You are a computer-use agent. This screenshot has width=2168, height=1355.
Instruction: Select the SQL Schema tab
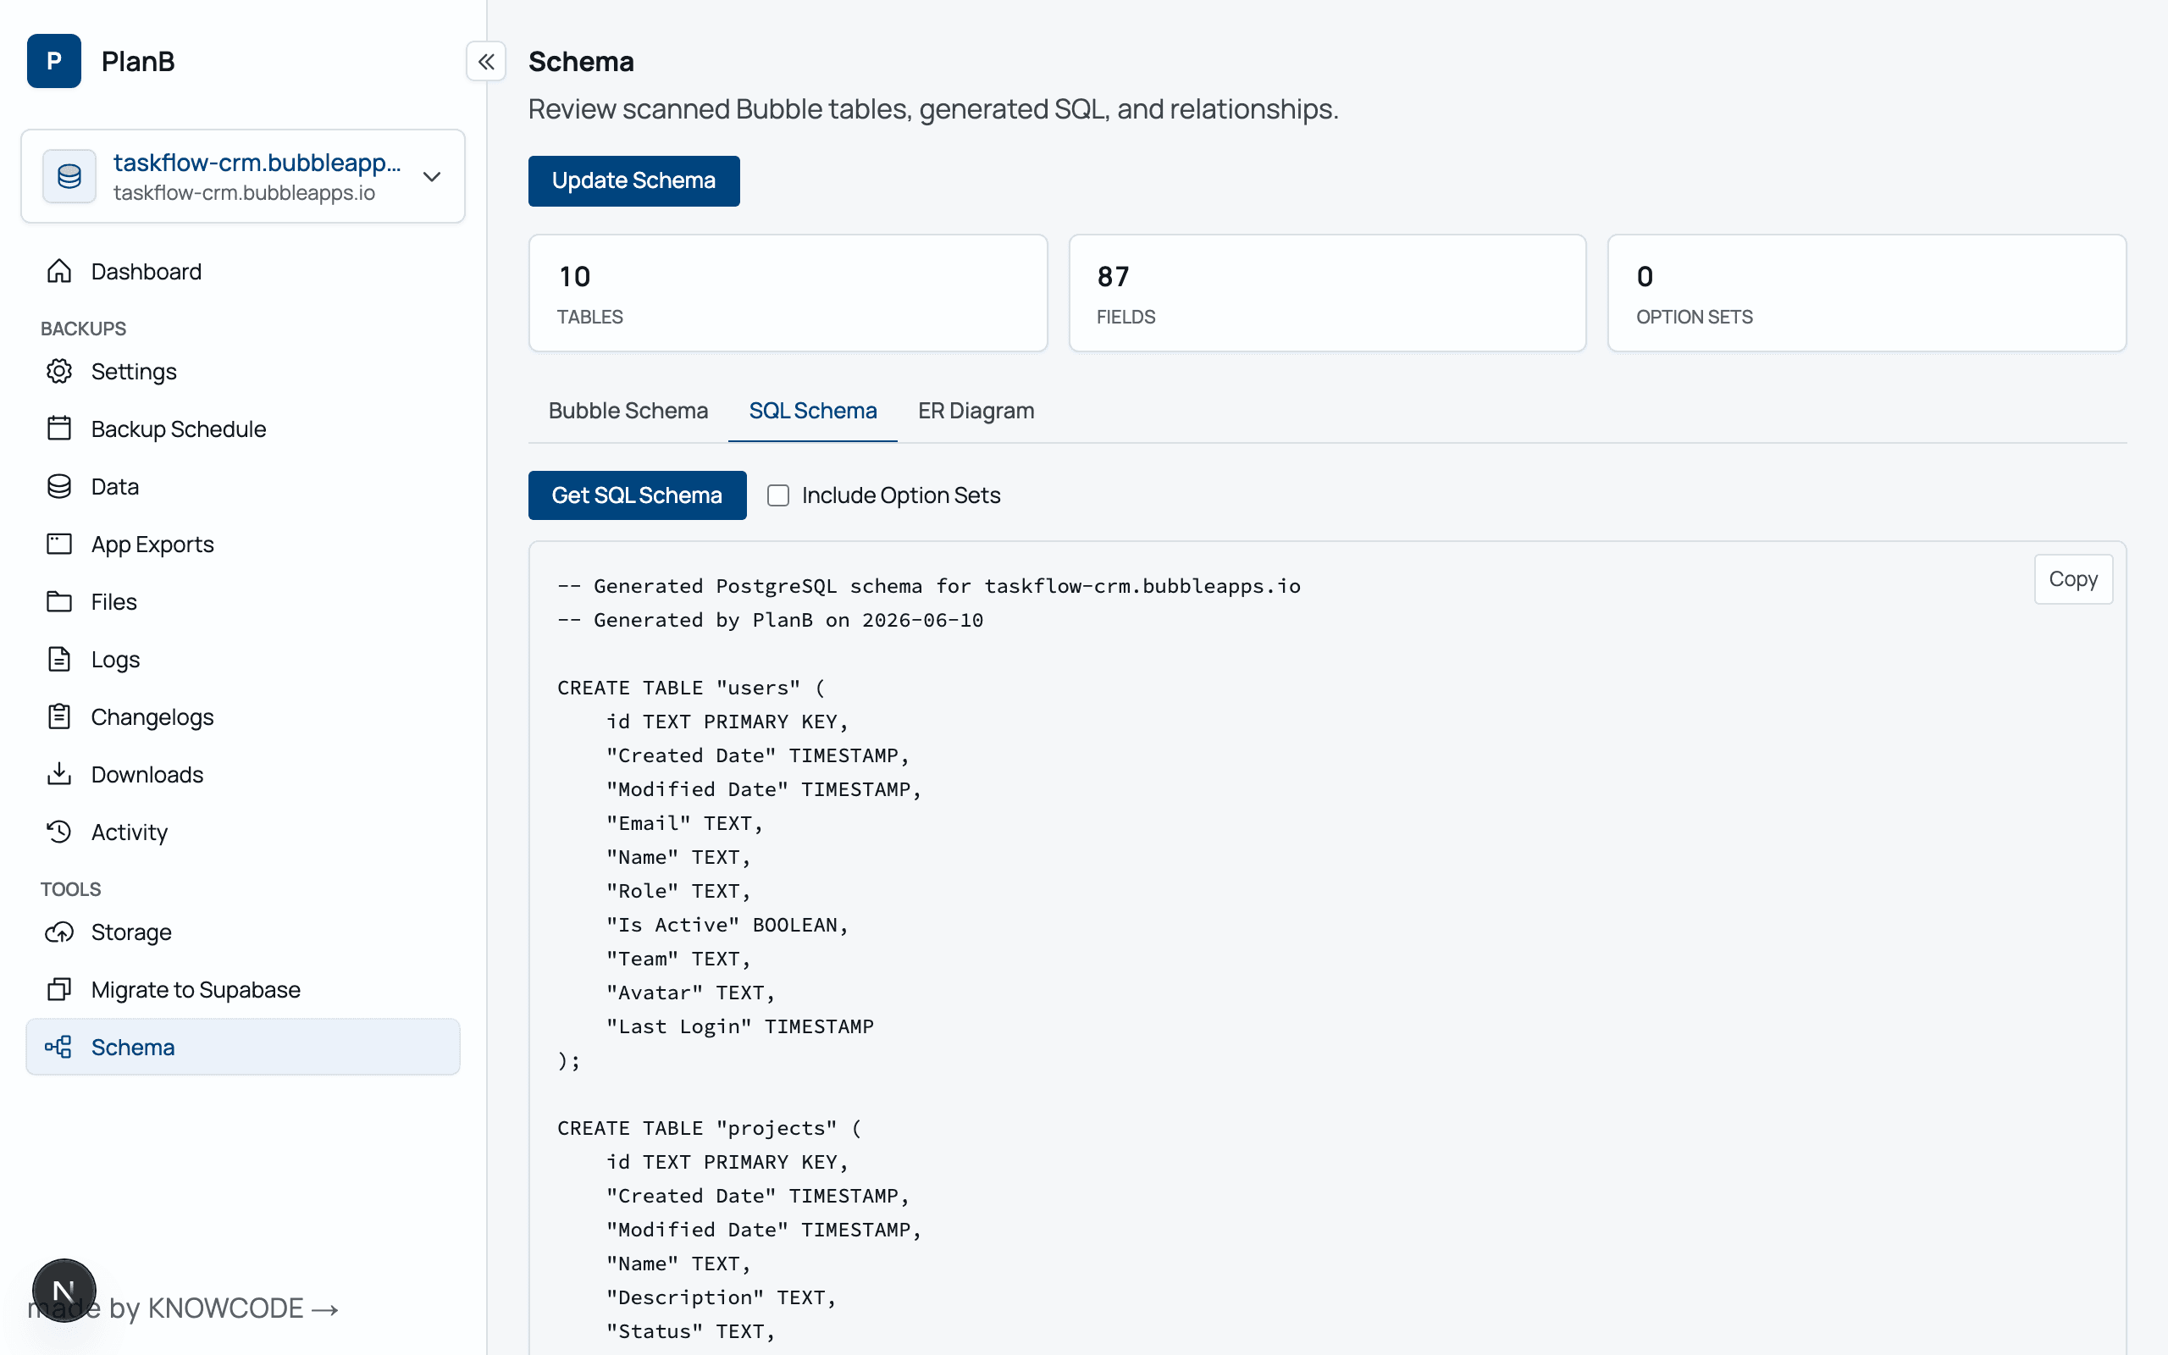(x=812, y=411)
